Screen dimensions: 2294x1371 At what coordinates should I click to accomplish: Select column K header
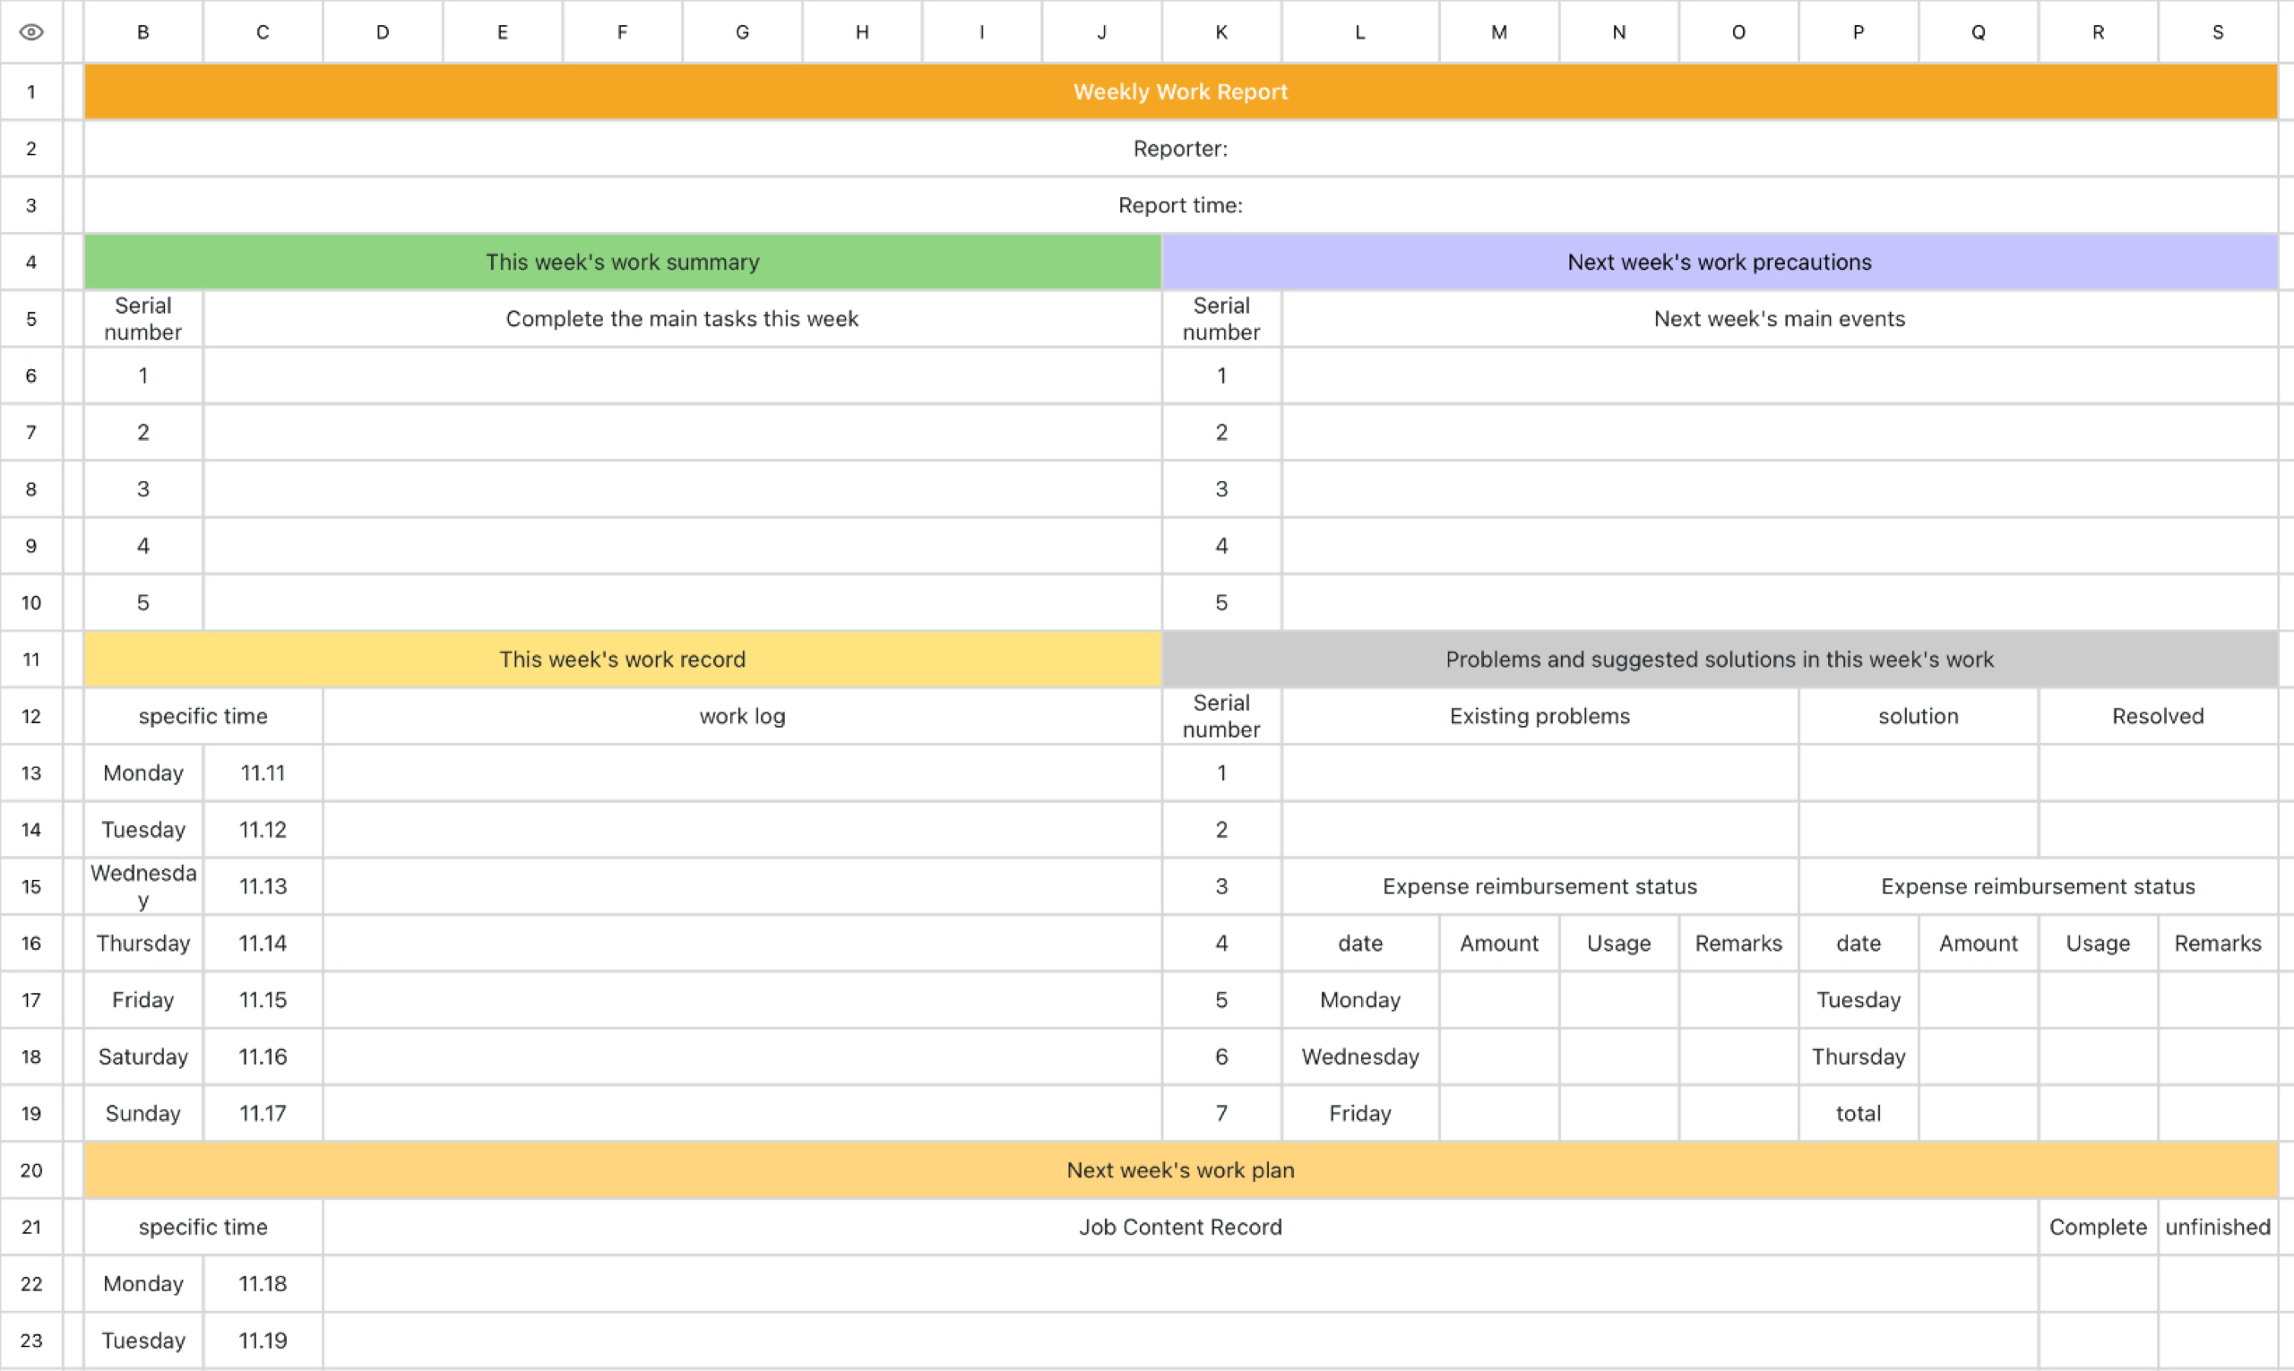click(1221, 32)
